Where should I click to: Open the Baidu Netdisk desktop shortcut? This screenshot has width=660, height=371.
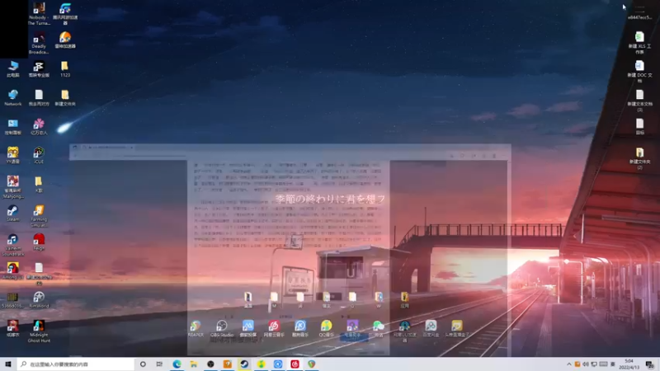coord(430,328)
